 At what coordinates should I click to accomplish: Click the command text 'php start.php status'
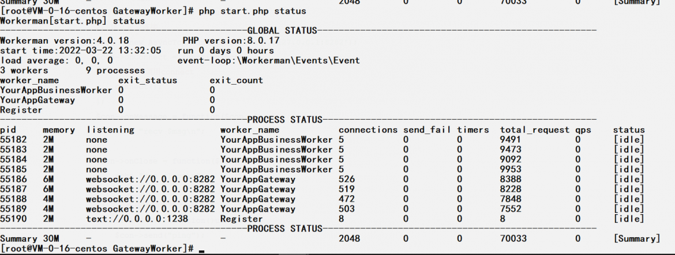pos(253,11)
